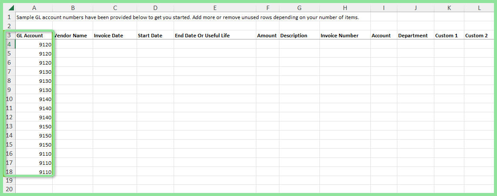Select the 9150 cell in row 15
Screen dimensions: 497x196
[34, 144]
